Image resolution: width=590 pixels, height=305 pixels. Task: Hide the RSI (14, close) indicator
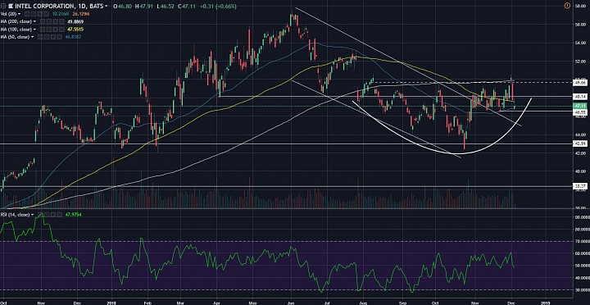[x=40, y=215]
